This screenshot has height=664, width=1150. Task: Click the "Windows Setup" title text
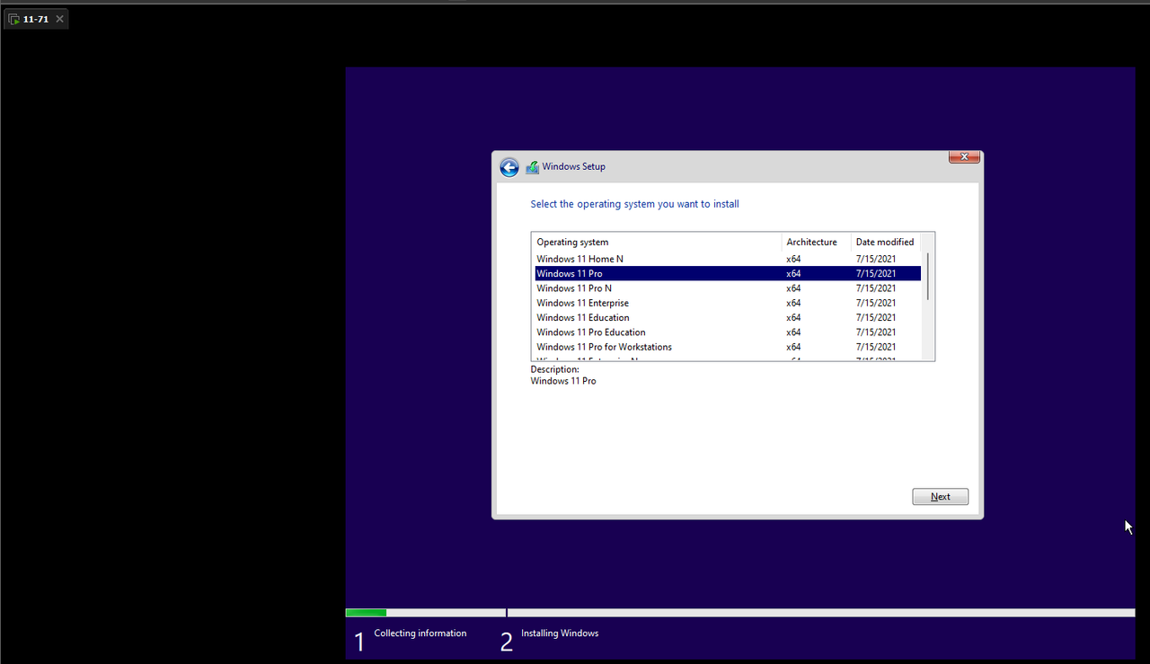(574, 167)
